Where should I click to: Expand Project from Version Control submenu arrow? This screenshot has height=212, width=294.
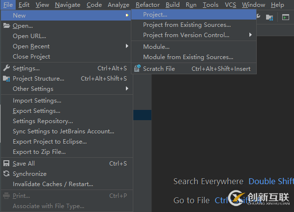click(251, 35)
